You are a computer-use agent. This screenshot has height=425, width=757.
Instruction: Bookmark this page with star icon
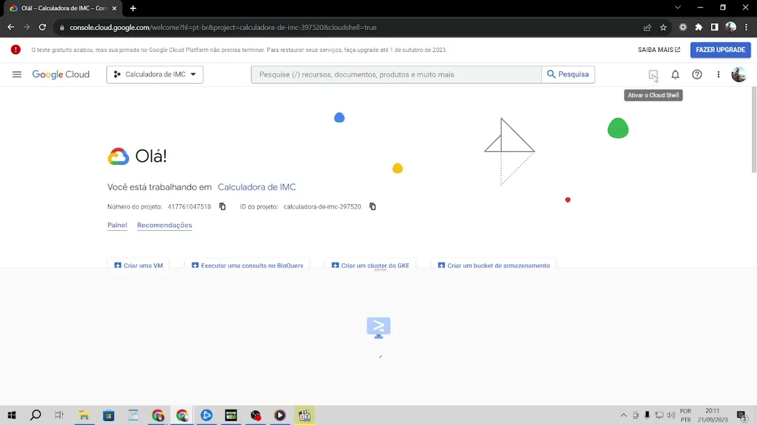[x=664, y=27]
